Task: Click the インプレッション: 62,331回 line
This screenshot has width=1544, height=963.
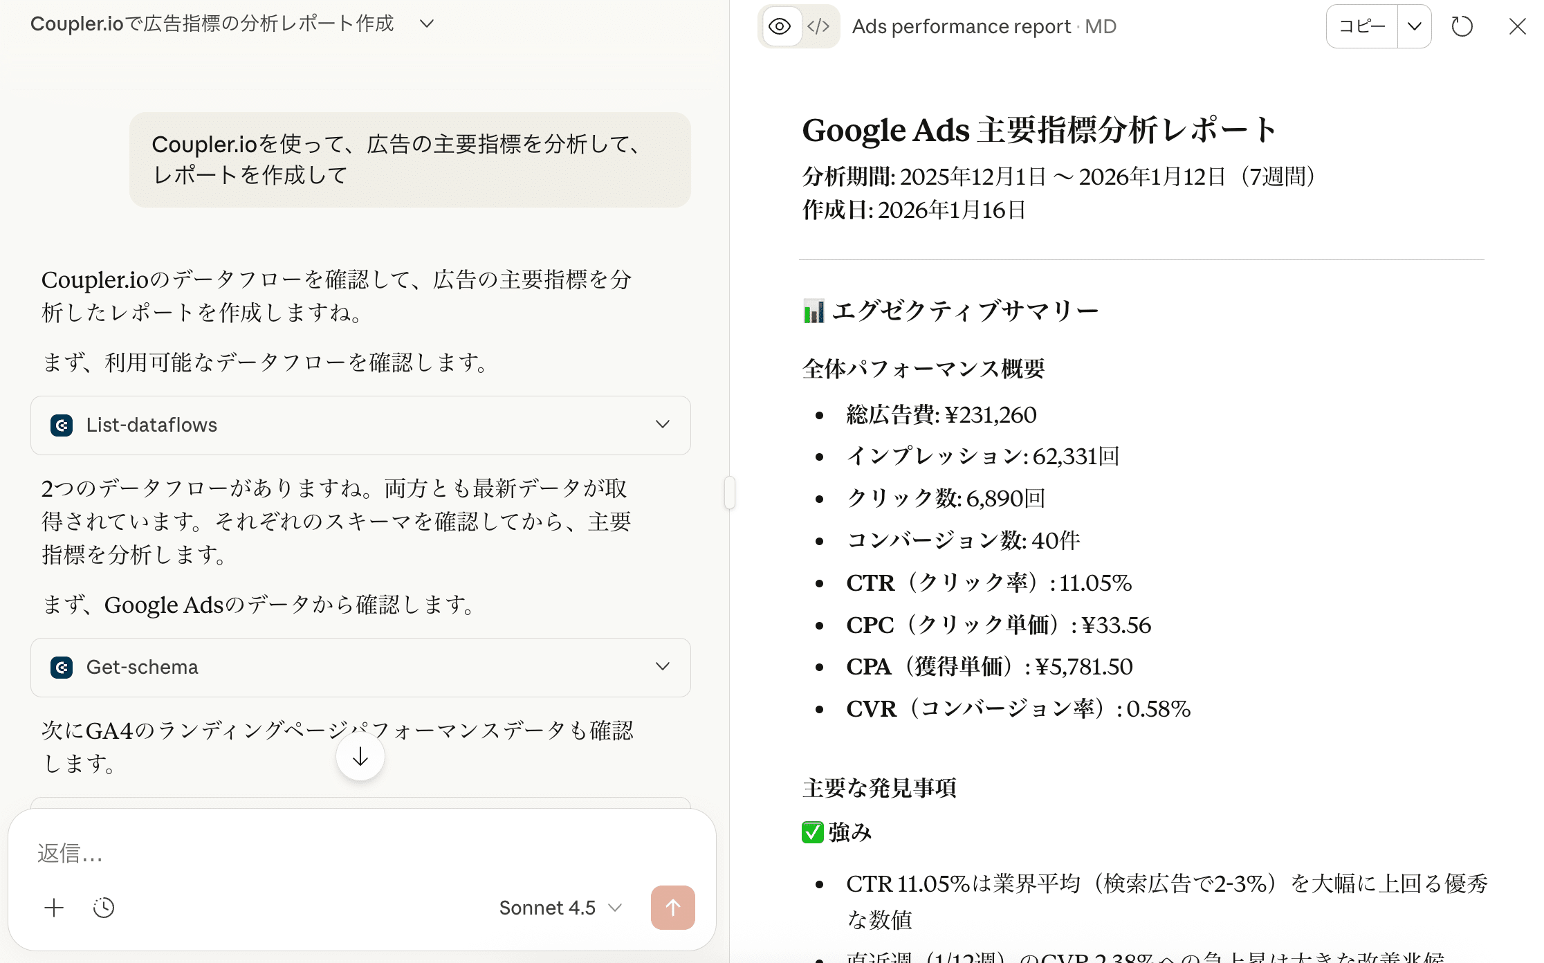Action: coord(983,456)
